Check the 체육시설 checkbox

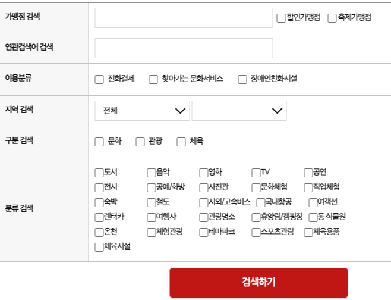pos(99,247)
